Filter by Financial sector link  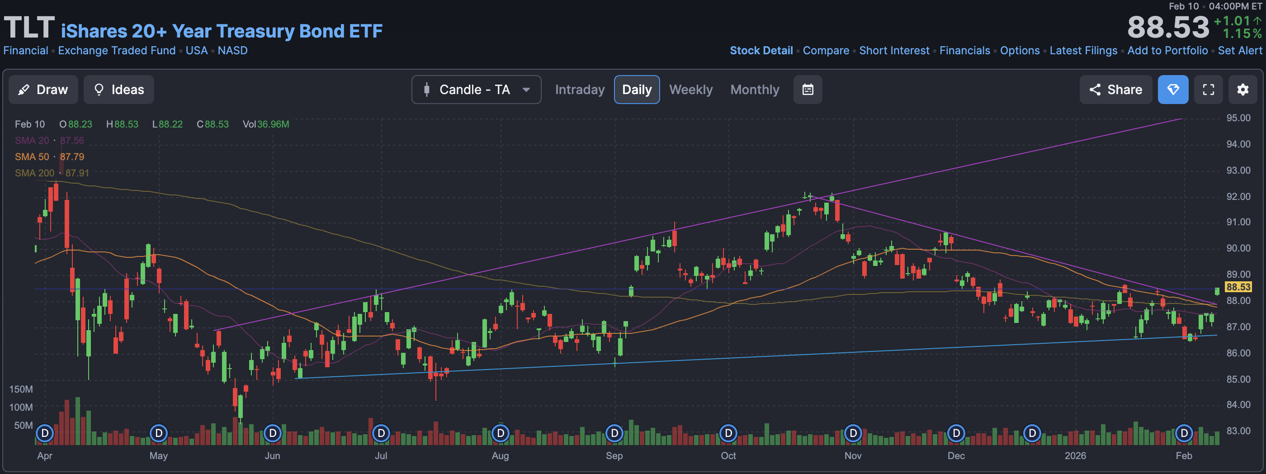click(26, 51)
